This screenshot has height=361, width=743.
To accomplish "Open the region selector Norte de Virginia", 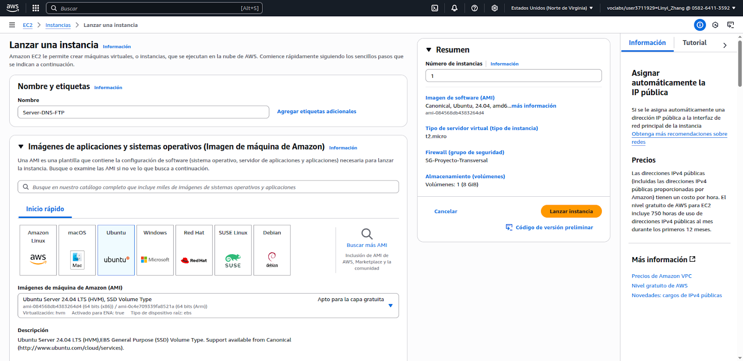I will point(552,8).
